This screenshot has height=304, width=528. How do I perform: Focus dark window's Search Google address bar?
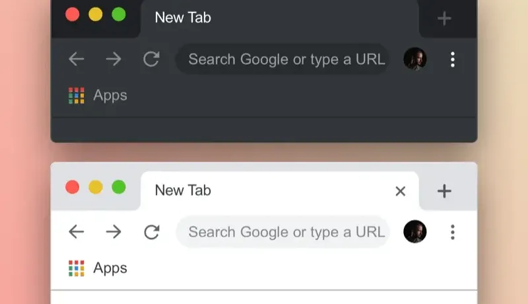(x=283, y=59)
